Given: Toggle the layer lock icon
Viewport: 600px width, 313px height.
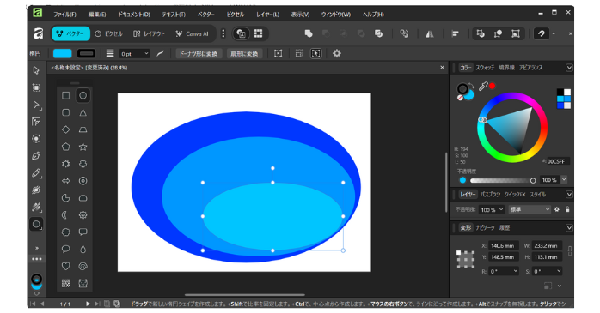Looking at the screenshot, I should click(567, 209).
